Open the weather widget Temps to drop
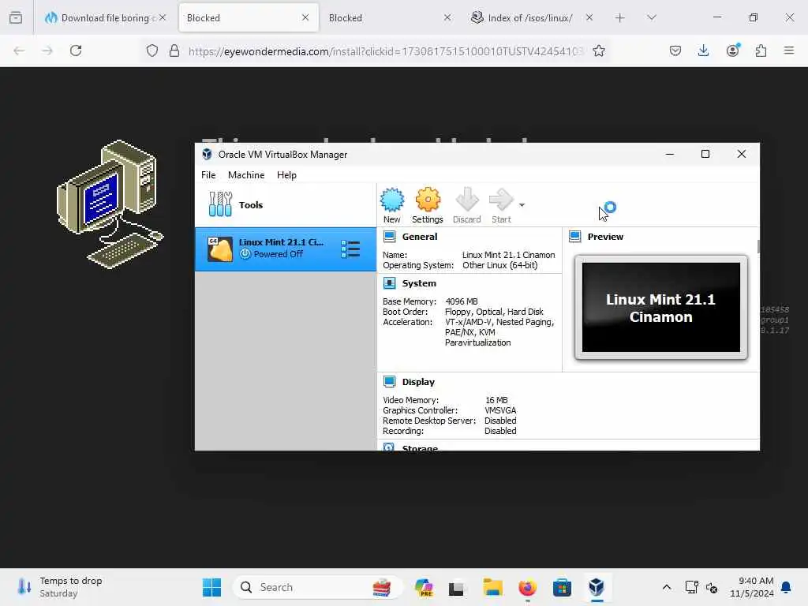This screenshot has width=808, height=606. 60,587
